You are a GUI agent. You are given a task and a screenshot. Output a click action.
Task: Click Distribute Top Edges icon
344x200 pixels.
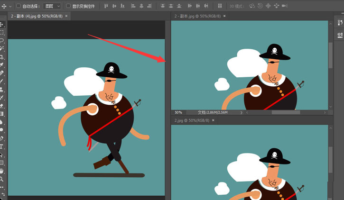[x=163, y=6]
